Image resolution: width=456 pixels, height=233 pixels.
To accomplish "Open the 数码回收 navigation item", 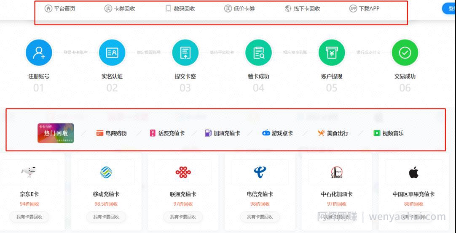I will [x=184, y=9].
